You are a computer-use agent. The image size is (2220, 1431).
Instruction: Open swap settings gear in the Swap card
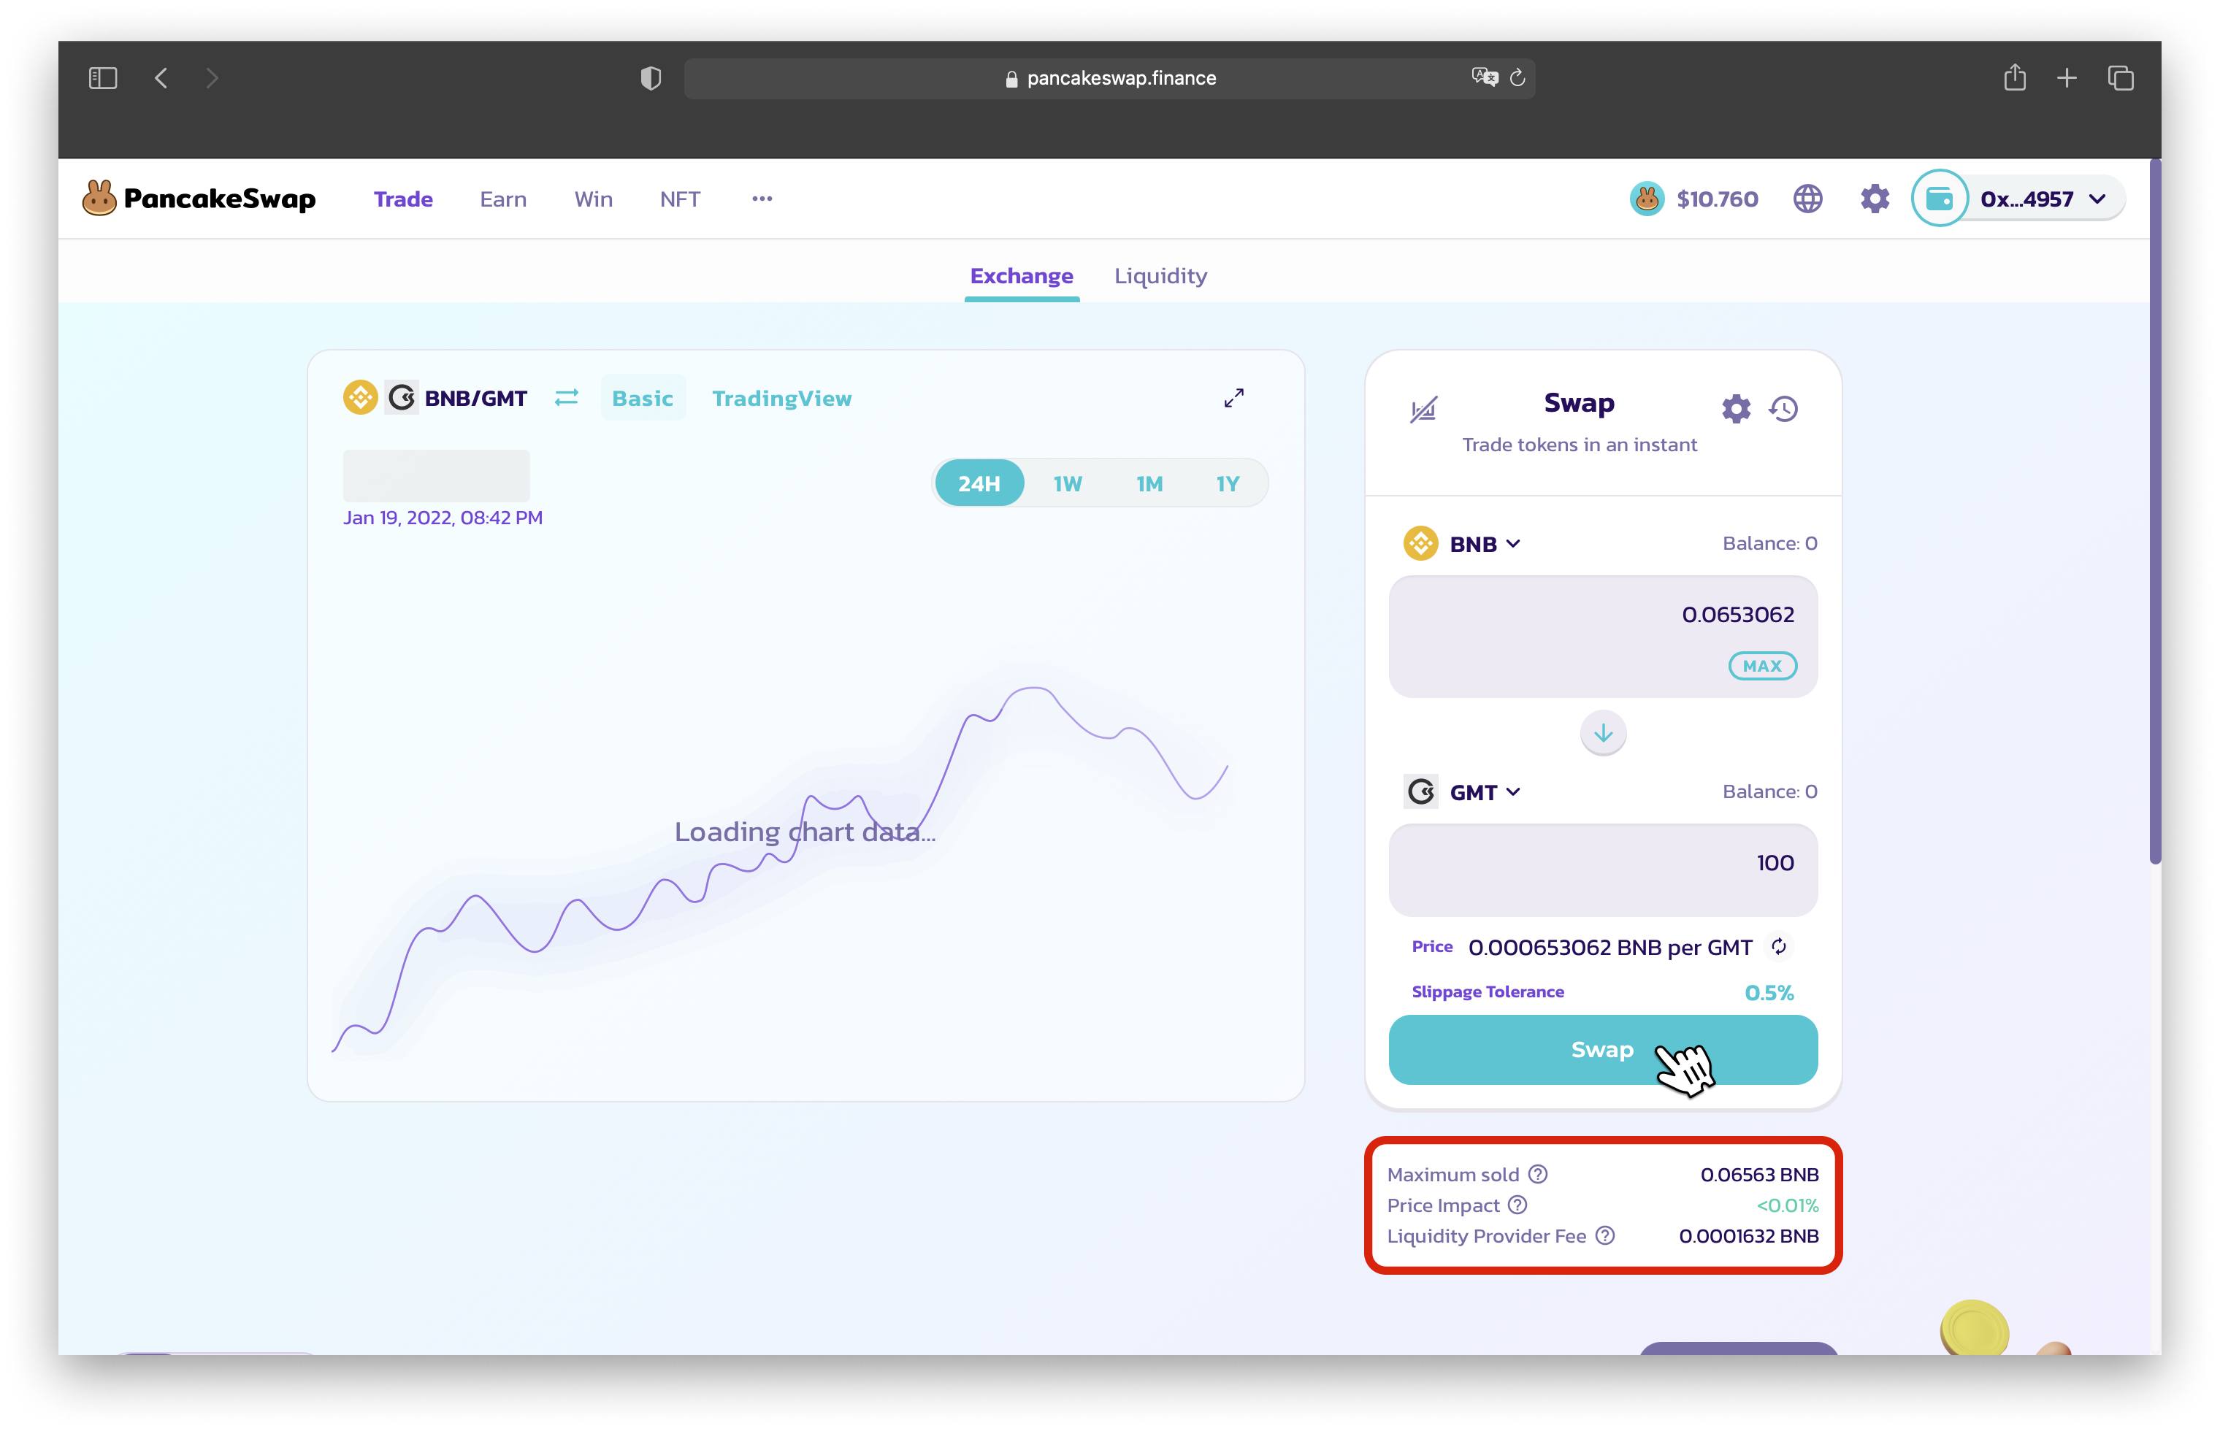pyautogui.click(x=1735, y=409)
